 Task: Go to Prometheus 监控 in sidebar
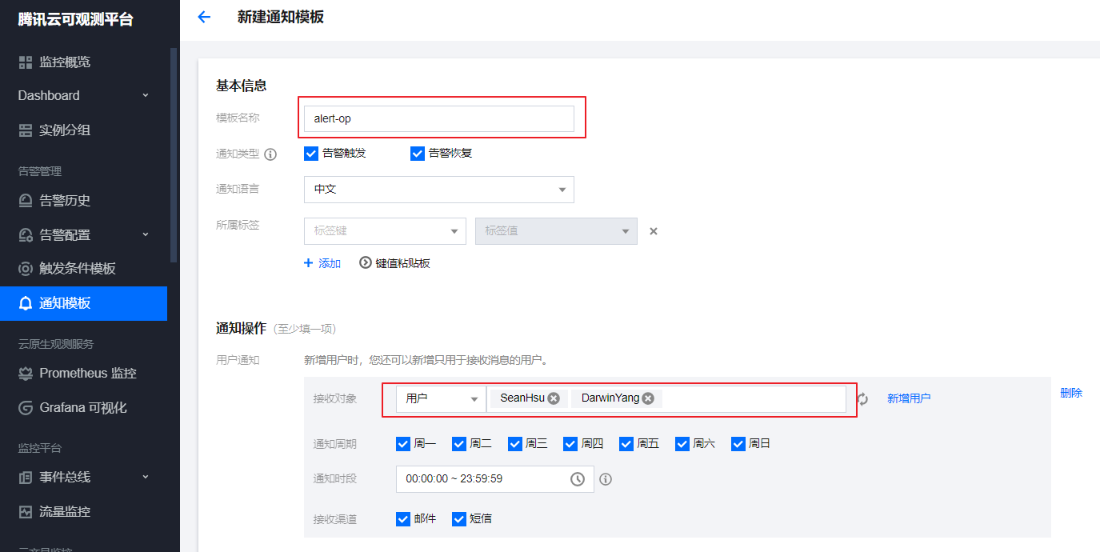pos(88,373)
